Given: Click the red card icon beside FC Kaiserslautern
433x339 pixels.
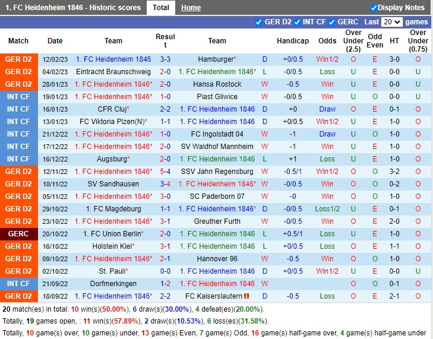Looking at the screenshot, I should pos(246,296).
